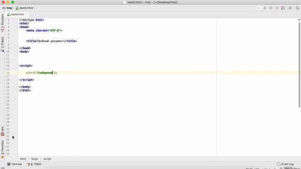This screenshot has height=169, width=301.
Task: Click the opening <body> tag
Action: click(24, 52)
